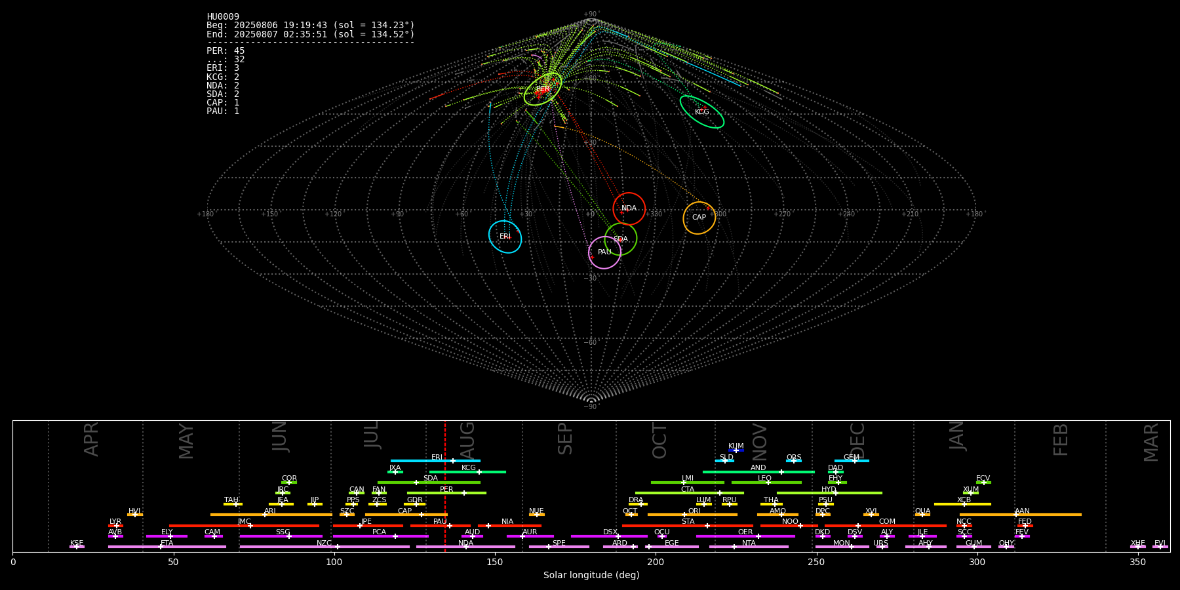Screen dimensions: 1180x590
Task: Click the '...: 32' sporadic count entry
Action: coord(226,60)
